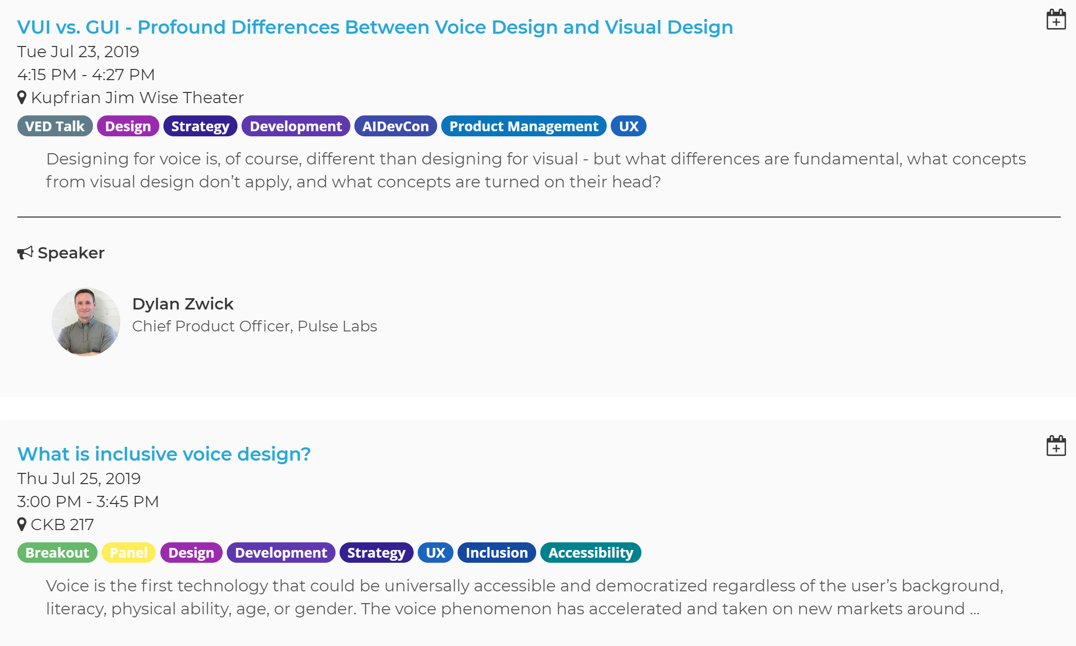Filter by Product Management tag
The height and width of the screenshot is (646, 1076).
click(x=523, y=126)
